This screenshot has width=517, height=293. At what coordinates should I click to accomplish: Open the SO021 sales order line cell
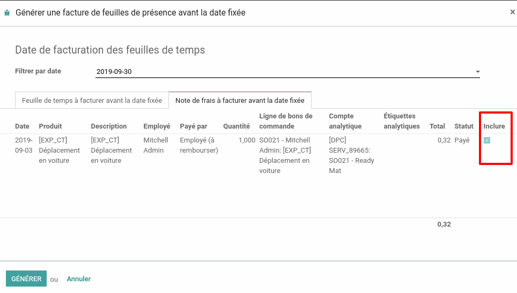coord(285,155)
